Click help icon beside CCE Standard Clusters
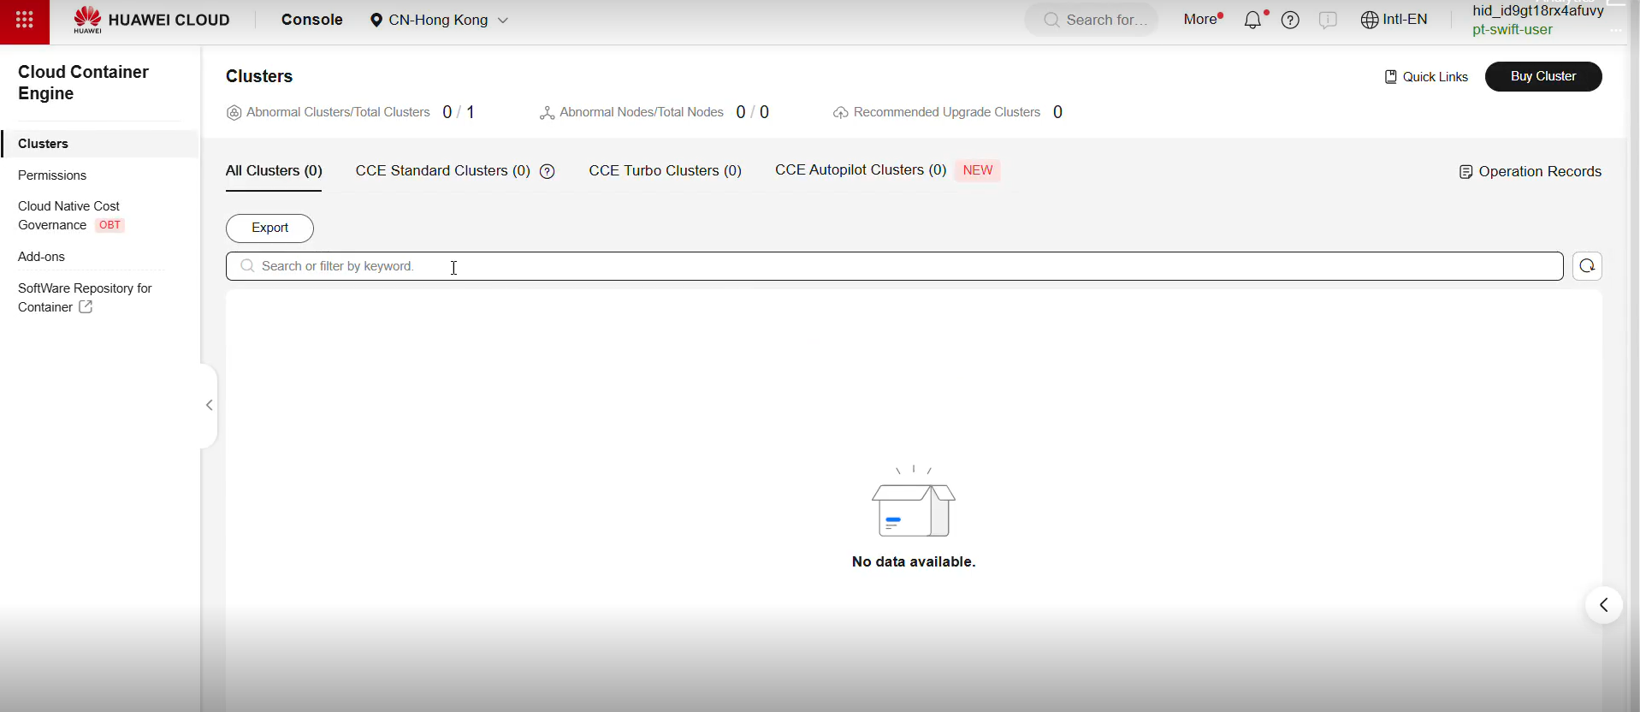The image size is (1640, 712). 548,171
